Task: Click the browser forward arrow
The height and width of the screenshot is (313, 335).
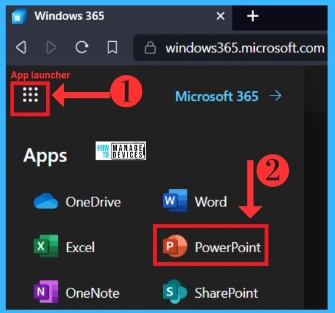Action: click(x=51, y=47)
